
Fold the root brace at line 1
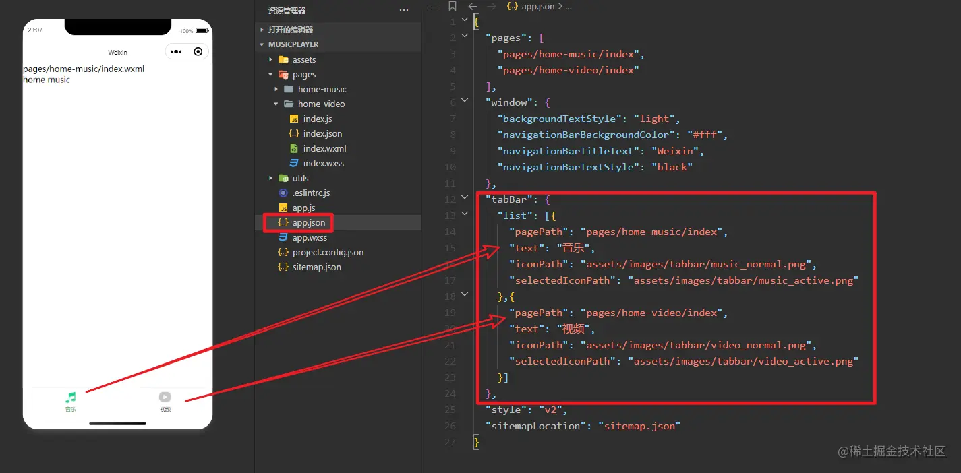pyautogui.click(x=464, y=18)
